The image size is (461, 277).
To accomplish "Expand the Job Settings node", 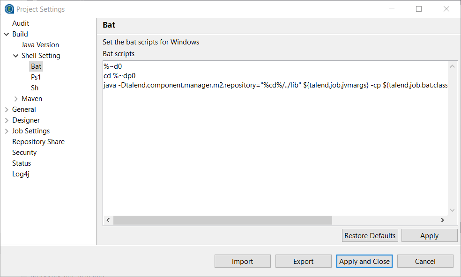I will coord(7,131).
